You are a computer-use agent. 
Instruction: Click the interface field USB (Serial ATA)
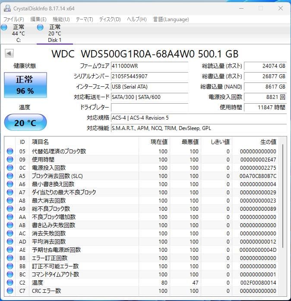click(149, 87)
